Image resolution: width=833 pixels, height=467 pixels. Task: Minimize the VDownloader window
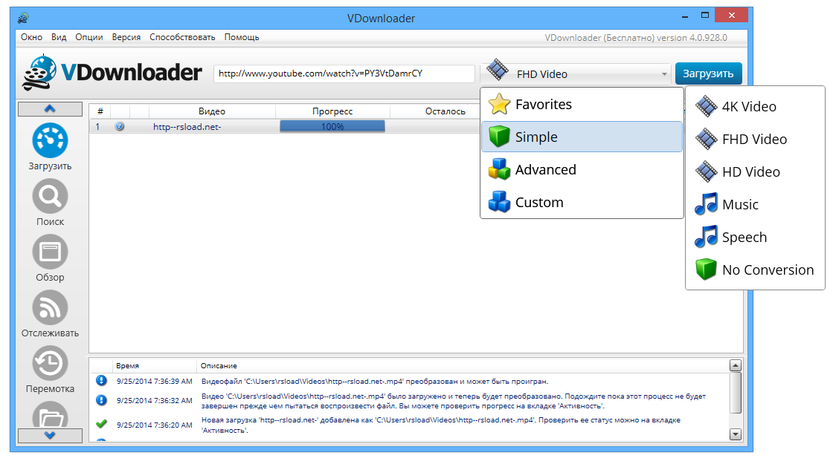685,16
